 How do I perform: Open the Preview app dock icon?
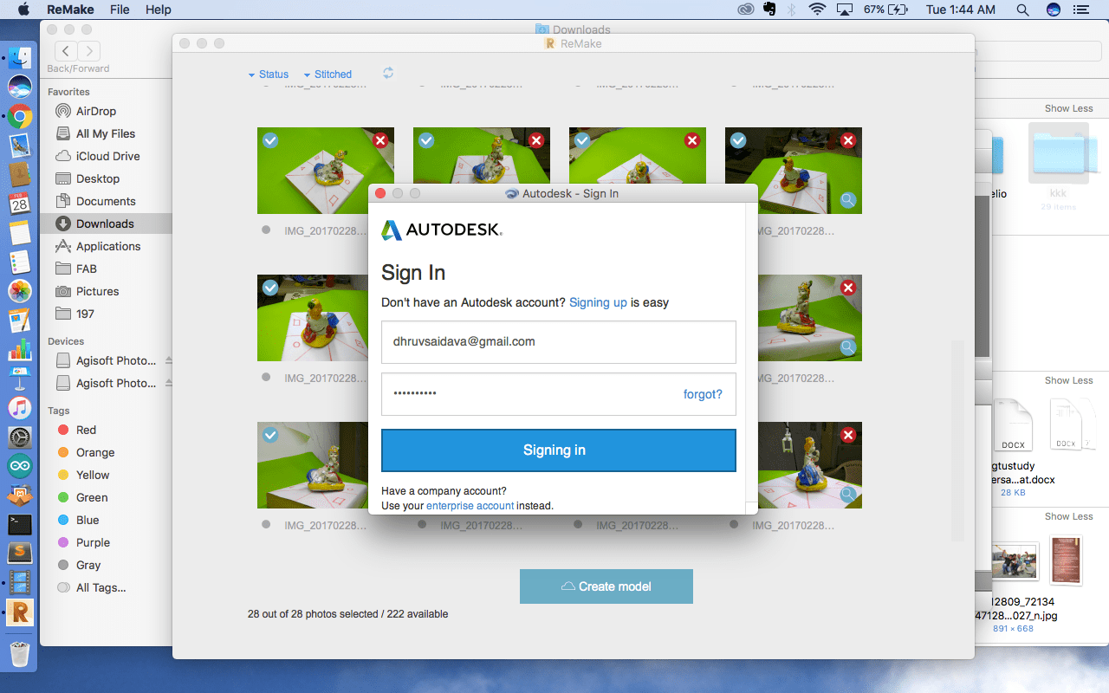pyautogui.click(x=20, y=146)
